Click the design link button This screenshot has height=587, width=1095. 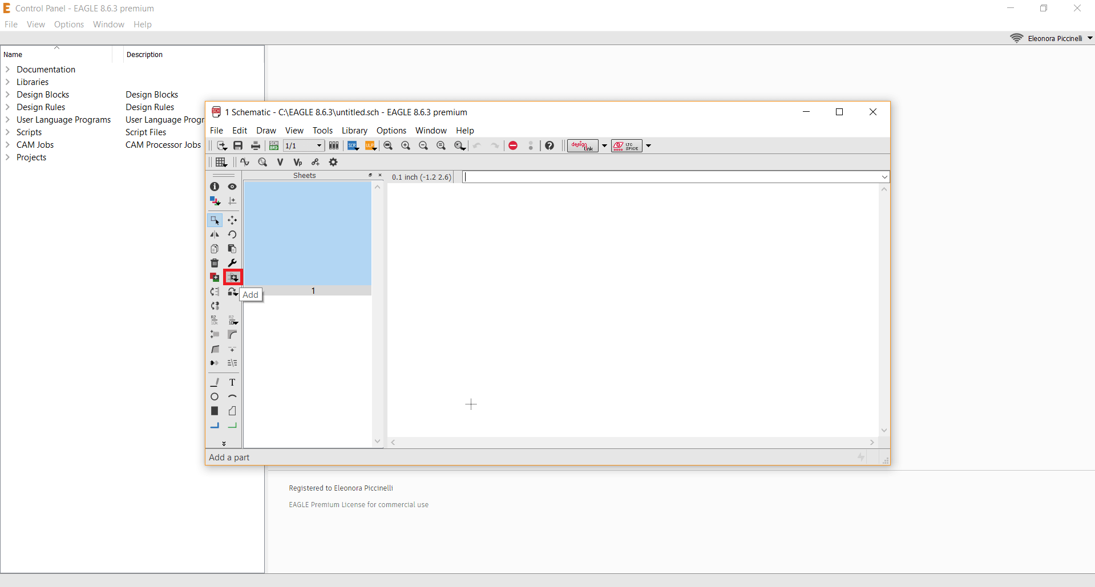582,145
